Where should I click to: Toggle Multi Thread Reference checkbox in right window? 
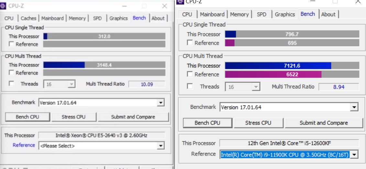pos(190,74)
